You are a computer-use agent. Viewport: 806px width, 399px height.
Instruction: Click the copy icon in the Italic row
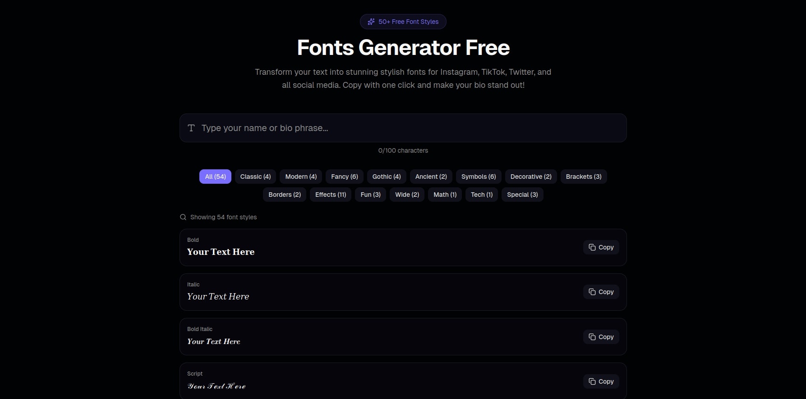point(592,292)
